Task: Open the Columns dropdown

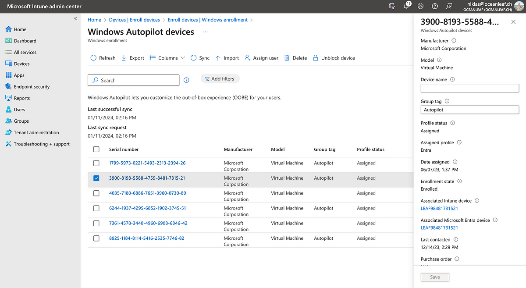Action: click(167, 58)
